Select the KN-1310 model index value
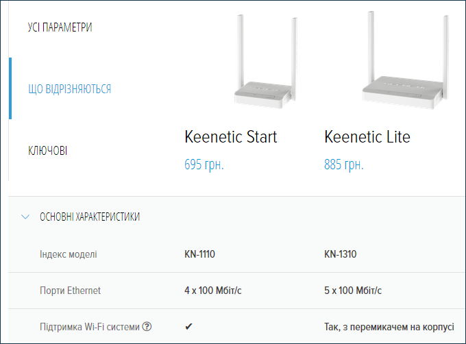Screen dimensions: 466x344 (x=341, y=254)
